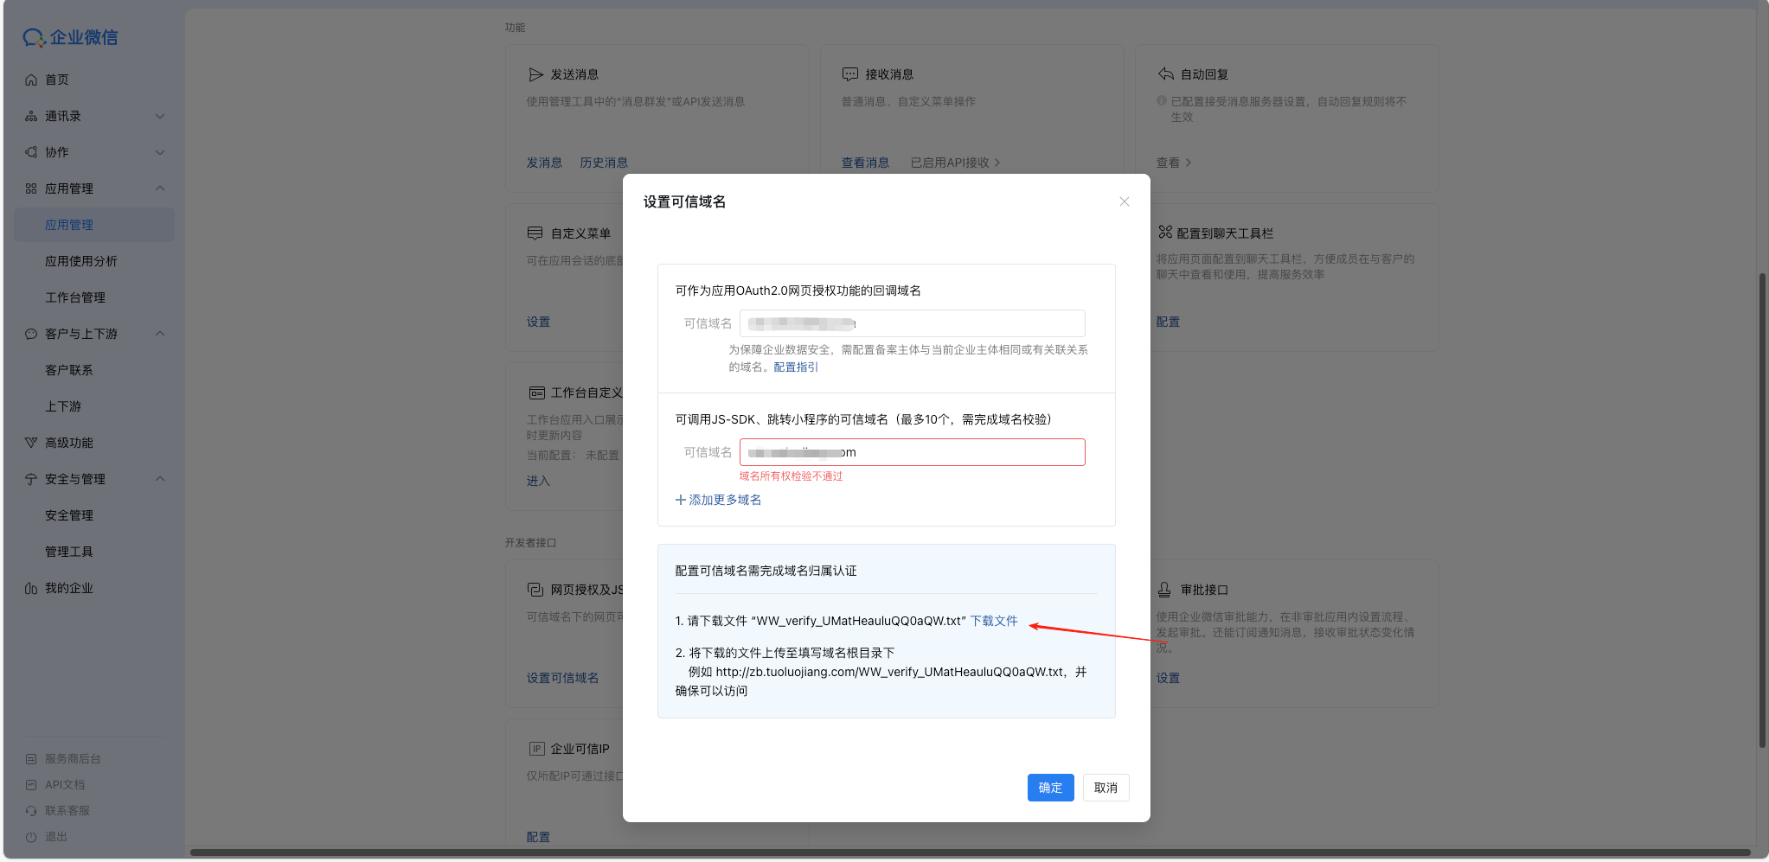Select 客户联系 in sidebar
Image resolution: width=1769 pixels, height=862 pixels.
[x=69, y=370]
